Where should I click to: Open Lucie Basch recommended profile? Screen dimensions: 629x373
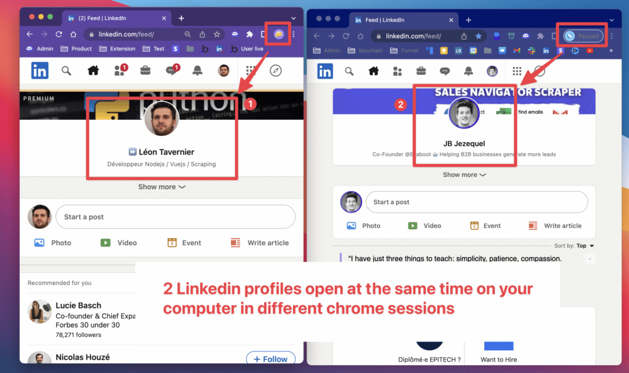tap(78, 305)
